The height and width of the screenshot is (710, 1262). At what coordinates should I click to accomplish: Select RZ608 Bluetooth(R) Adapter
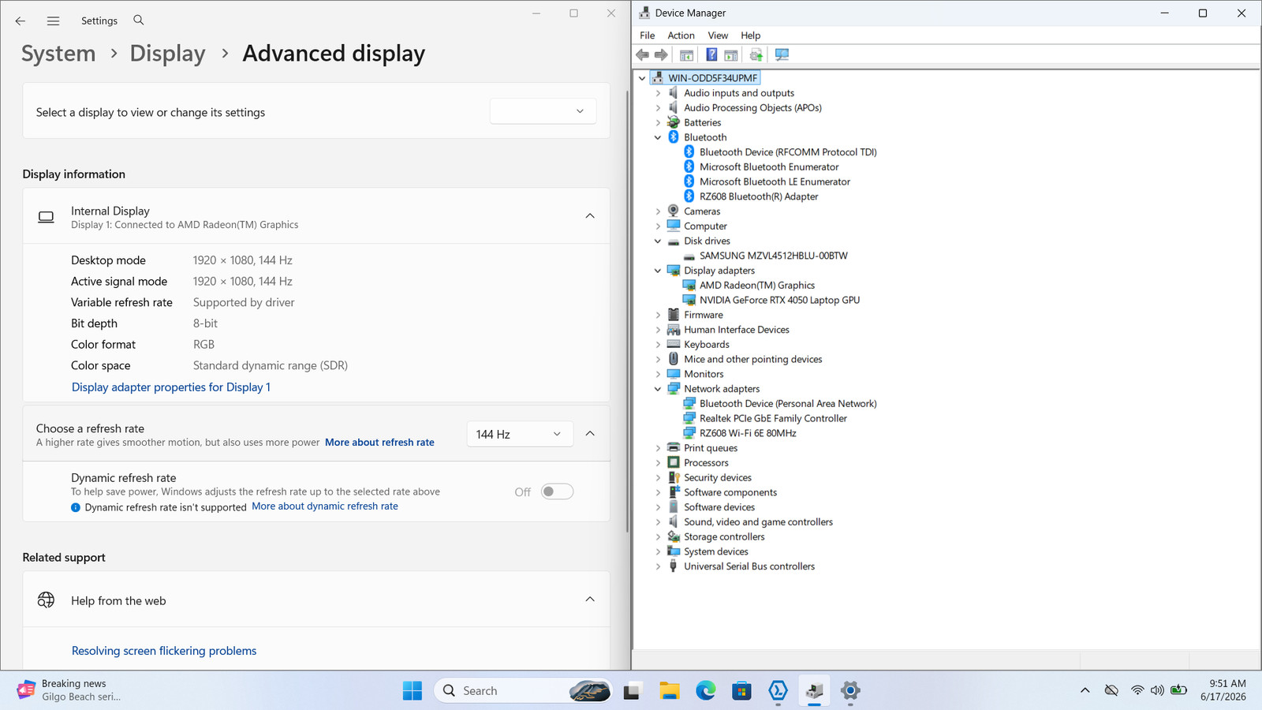(x=759, y=196)
